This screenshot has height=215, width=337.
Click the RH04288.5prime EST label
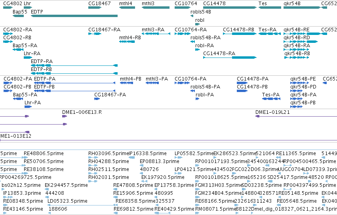(x=109, y=161)
